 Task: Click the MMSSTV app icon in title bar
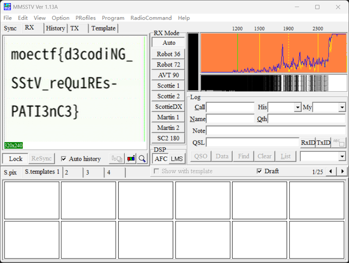point(7,7)
